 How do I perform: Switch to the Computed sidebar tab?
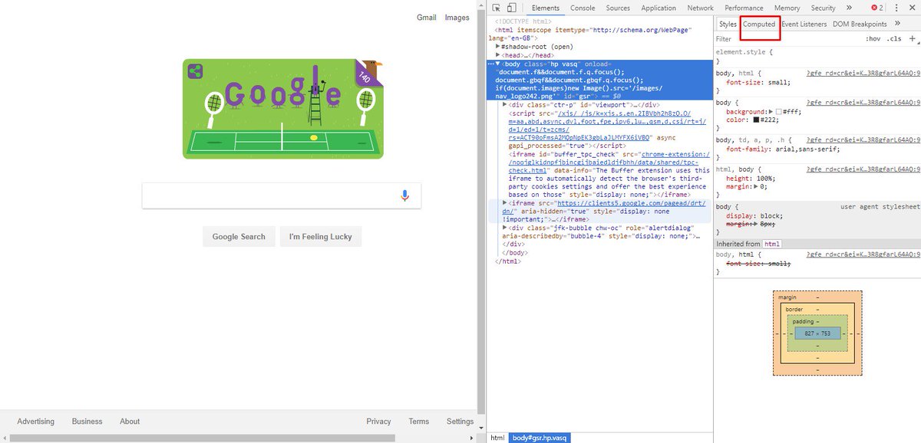tap(759, 24)
